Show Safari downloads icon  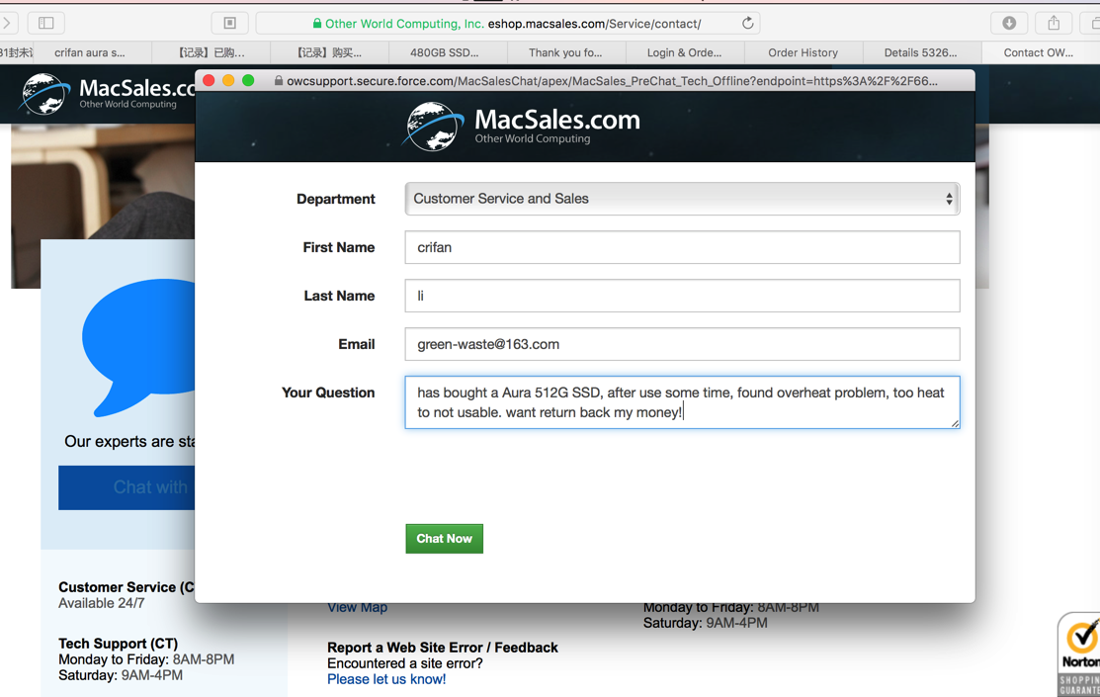pos(1009,23)
